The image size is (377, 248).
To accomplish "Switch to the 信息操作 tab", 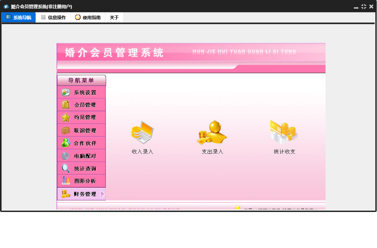I will click(53, 17).
